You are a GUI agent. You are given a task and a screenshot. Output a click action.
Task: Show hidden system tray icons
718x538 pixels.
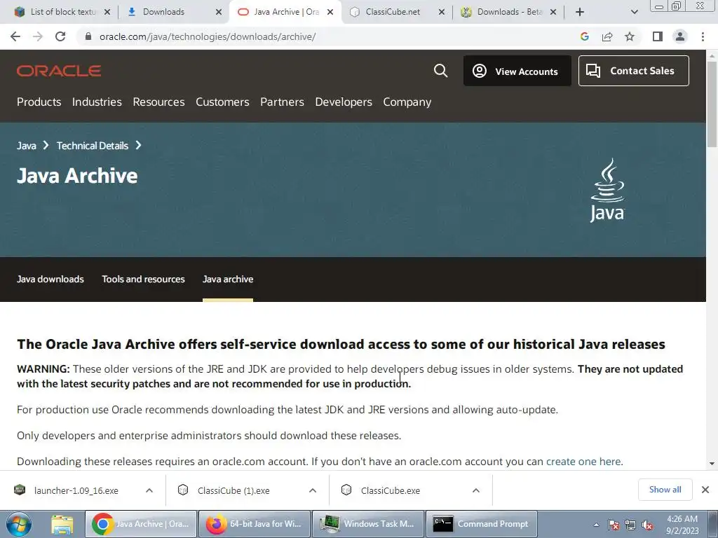(x=596, y=525)
